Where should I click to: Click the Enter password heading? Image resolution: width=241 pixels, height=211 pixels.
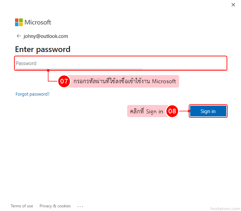pos(43,49)
